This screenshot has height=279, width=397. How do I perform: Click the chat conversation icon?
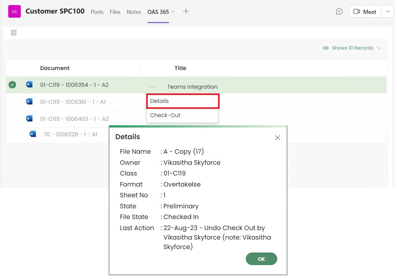coord(339,12)
